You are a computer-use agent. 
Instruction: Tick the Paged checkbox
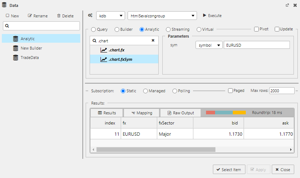point(231,91)
